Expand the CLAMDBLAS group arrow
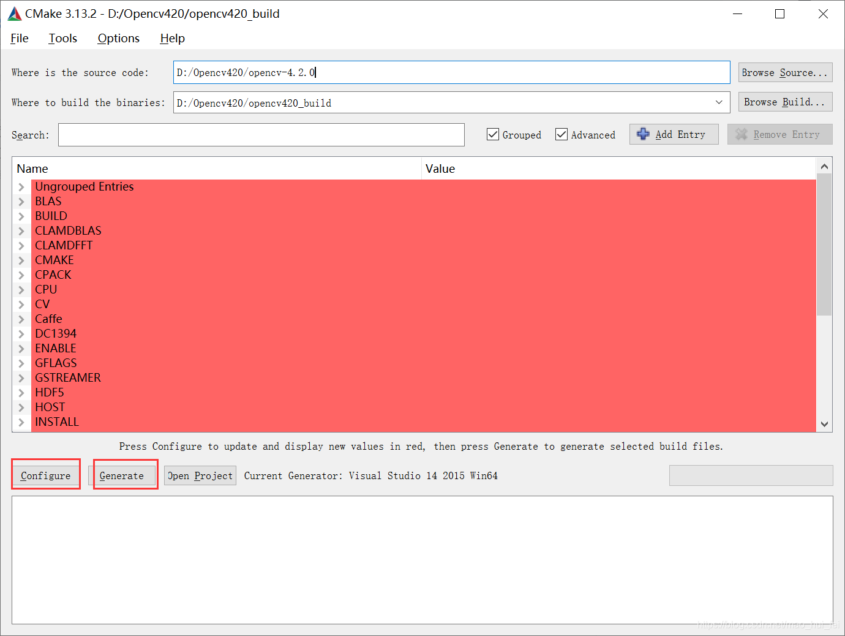The width and height of the screenshot is (845, 636). click(x=21, y=231)
